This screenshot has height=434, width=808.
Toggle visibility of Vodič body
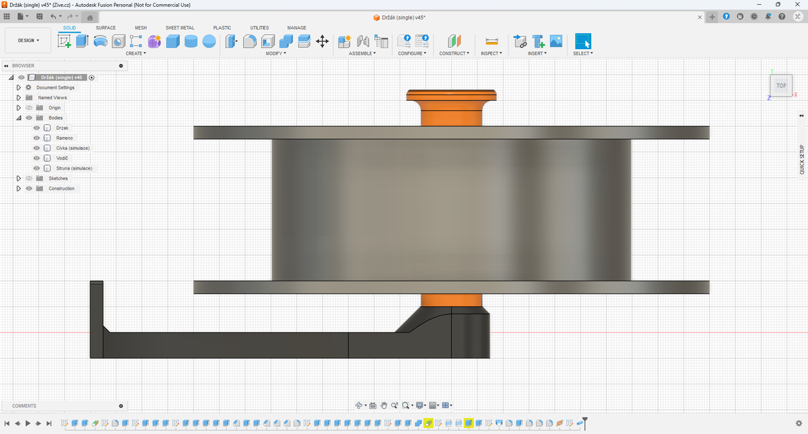37,158
